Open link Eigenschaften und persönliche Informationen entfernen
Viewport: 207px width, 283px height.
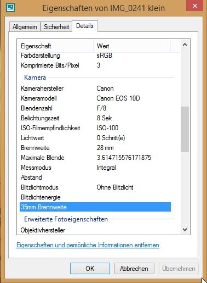88,245
